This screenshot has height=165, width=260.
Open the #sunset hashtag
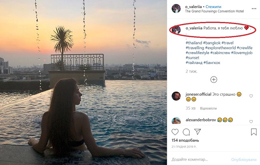[x=193, y=58]
